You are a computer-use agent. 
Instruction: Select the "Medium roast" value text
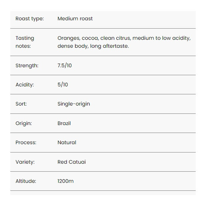coord(75,19)
